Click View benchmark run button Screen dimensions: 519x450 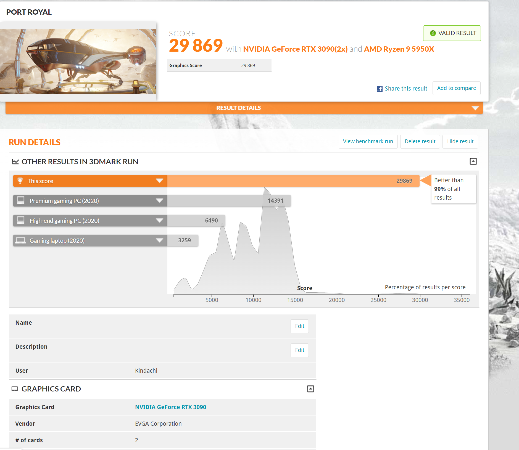368,142
